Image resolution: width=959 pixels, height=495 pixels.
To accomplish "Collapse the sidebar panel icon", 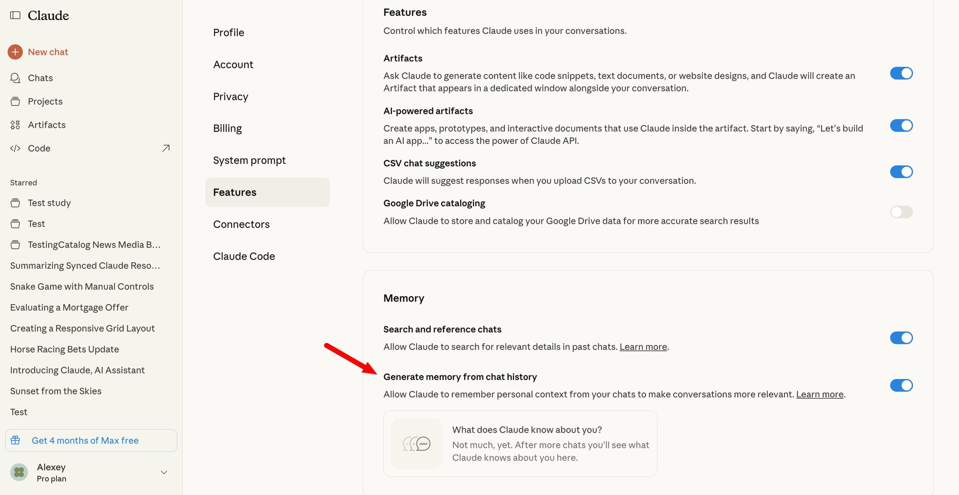I will (15, 15).
